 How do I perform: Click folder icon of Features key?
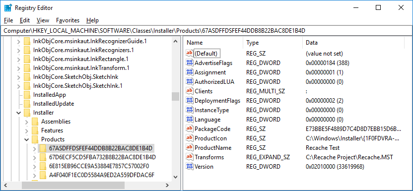coord(35,130)
